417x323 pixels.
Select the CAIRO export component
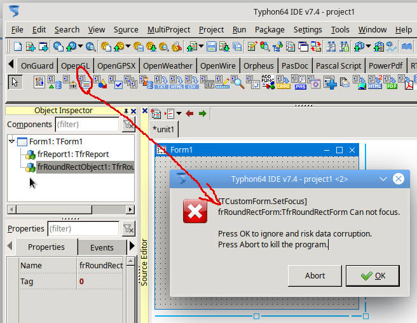(x=284, y=82)
